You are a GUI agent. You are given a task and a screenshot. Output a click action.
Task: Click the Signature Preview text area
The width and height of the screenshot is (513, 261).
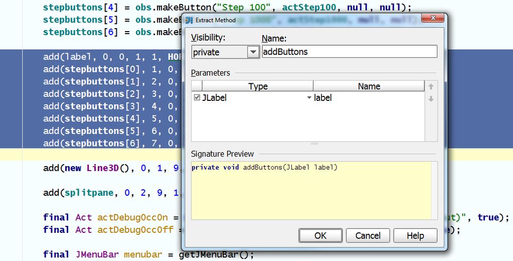[x=311, y=191]
